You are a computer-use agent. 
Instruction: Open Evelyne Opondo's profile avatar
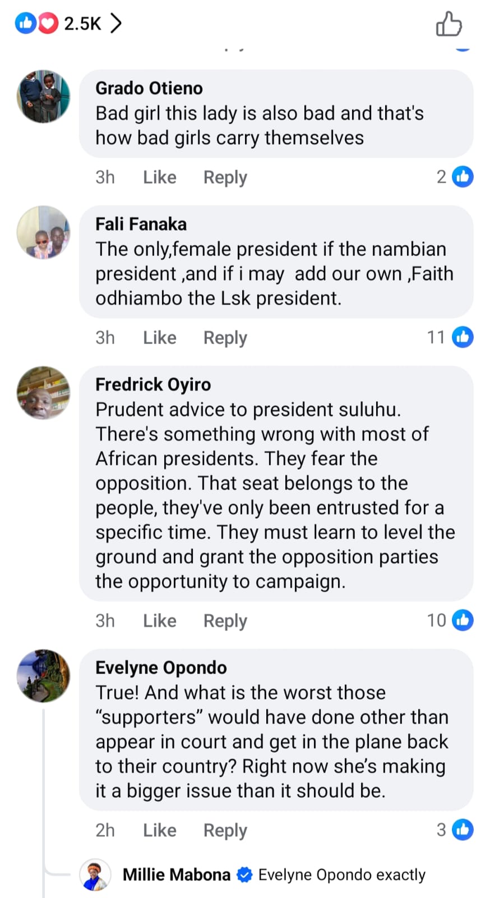(x=44, y=676)
